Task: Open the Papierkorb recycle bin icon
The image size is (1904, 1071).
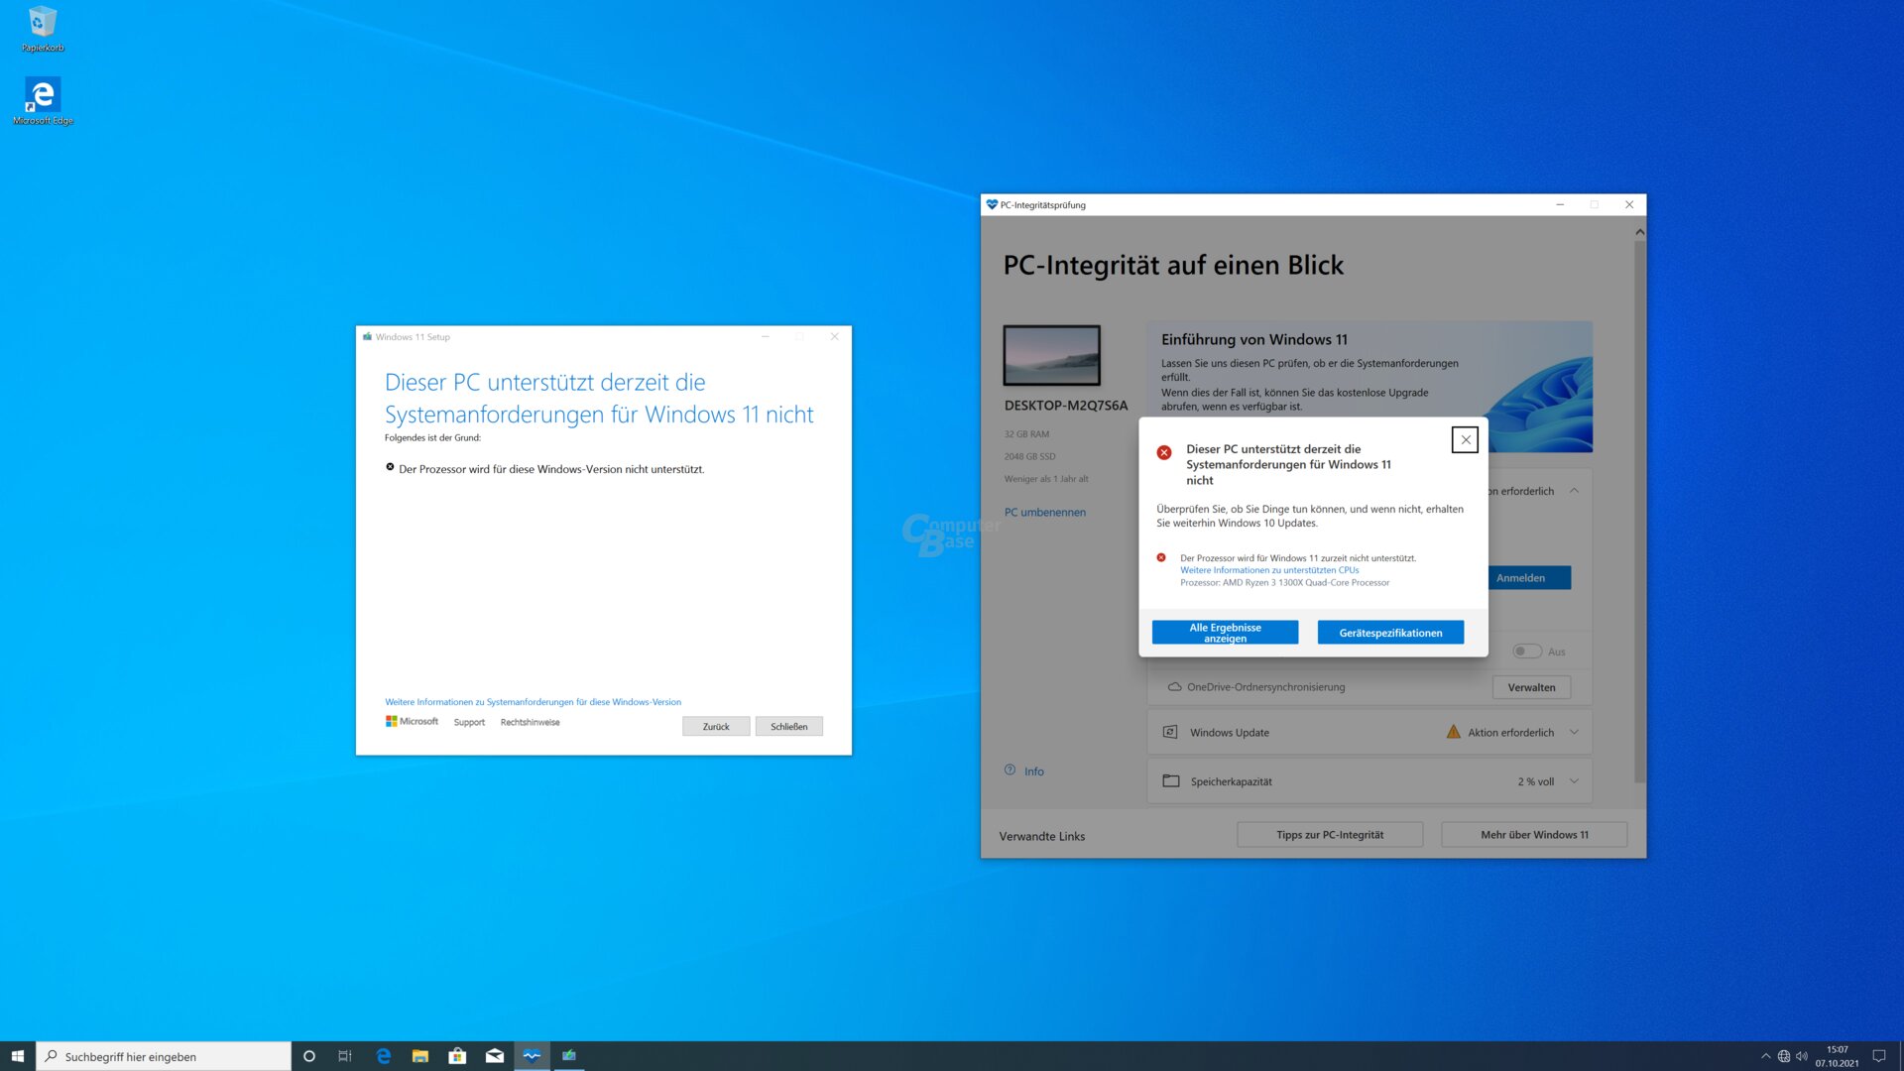Action: pos(43,29)
